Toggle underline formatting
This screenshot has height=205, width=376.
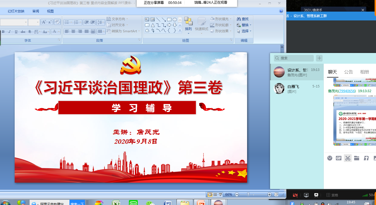tap(15, 31)
